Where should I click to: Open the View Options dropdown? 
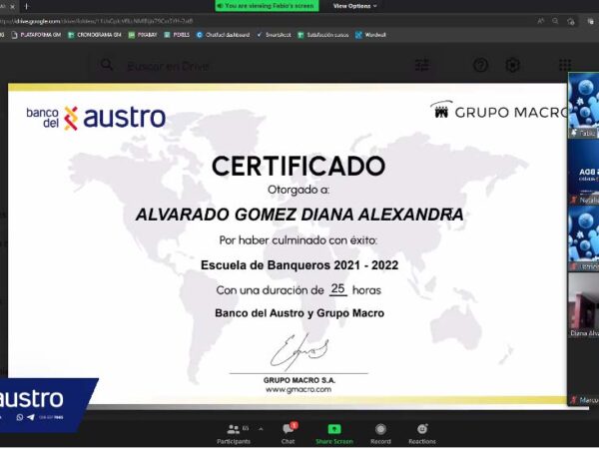click(x=354, y=6)
